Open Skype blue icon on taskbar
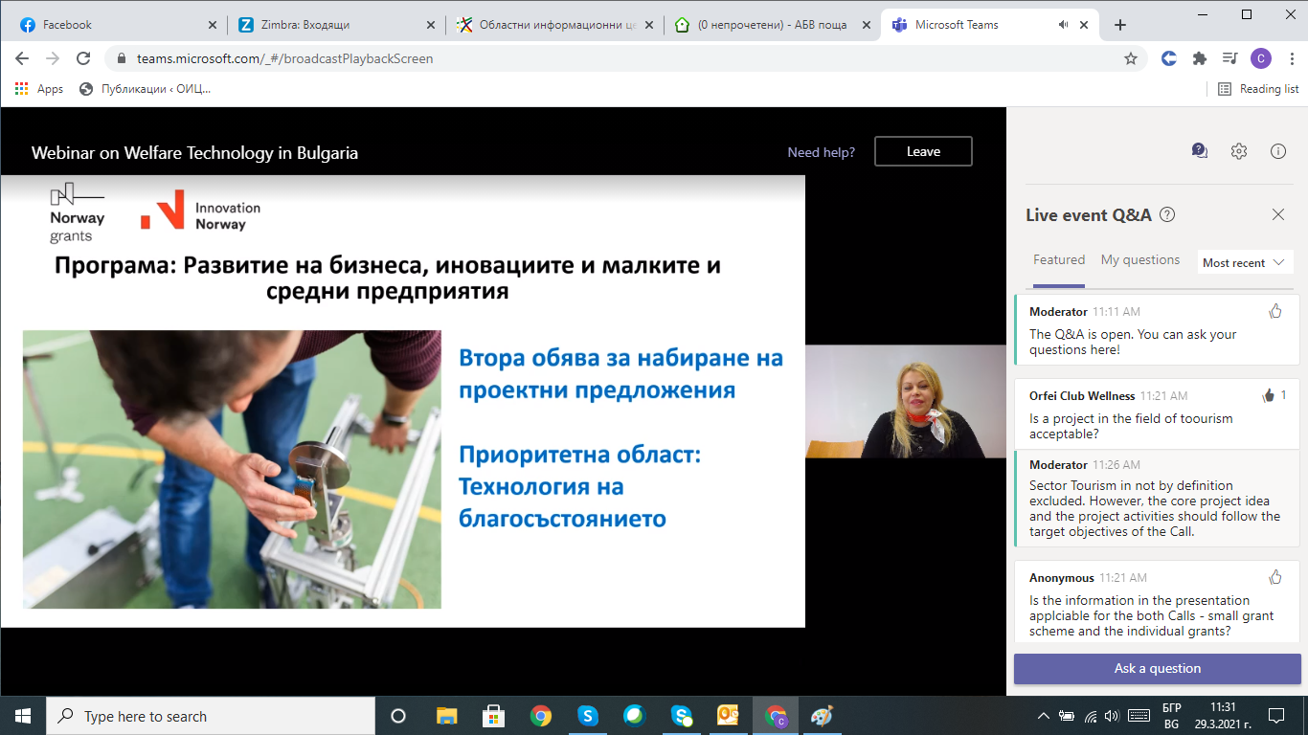This screenshot has width=1308, height=735. click(588, 716)
